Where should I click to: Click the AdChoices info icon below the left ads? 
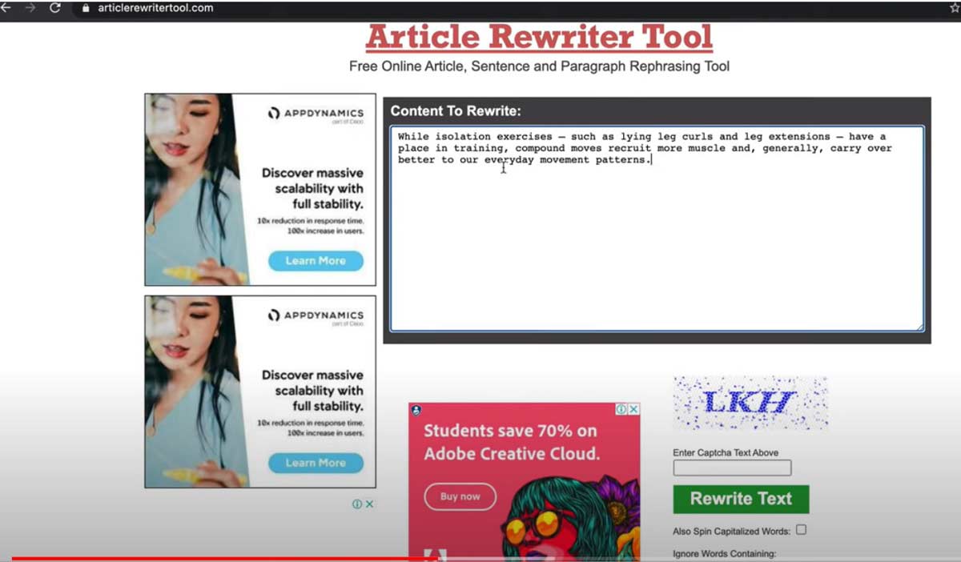[x=357, y=504]
